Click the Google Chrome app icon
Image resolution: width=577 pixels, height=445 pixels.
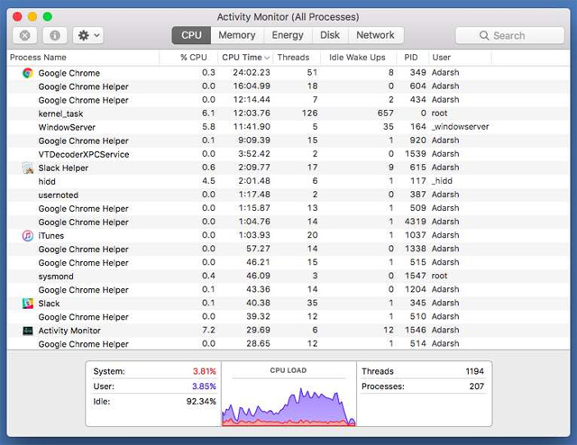tap(28, 73)
